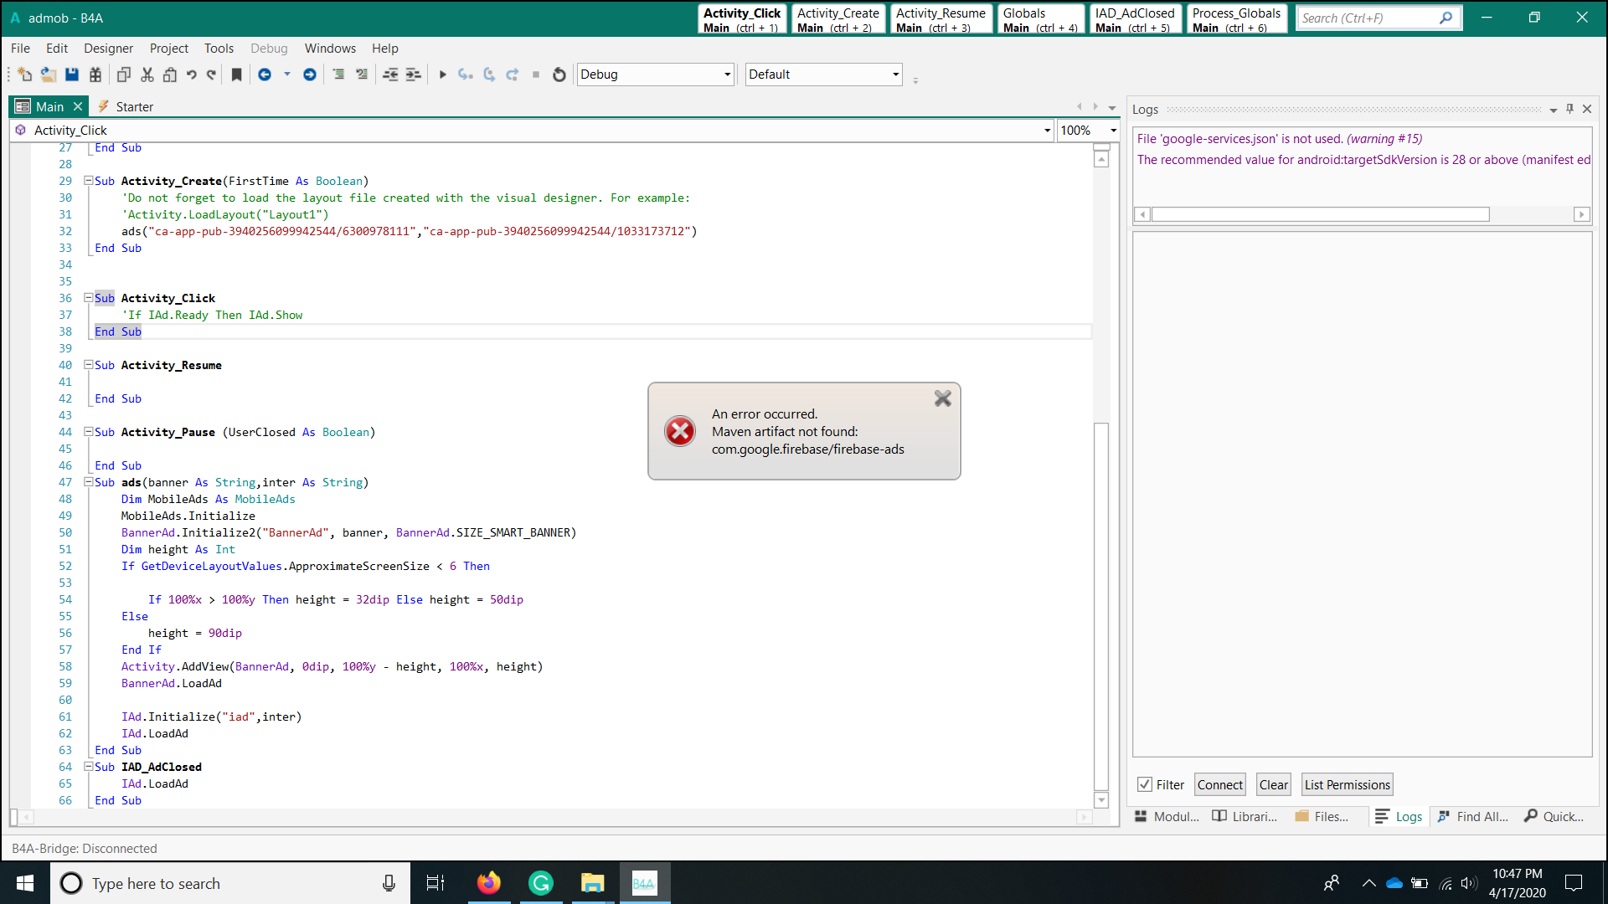
Task: Close the error popup with X
Action: pos(943,398)
